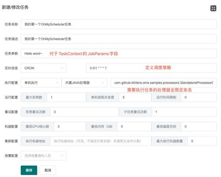Click the 任务参数 input with Hello word~
This screenshot has width=221, height=177.
(119, 53)
